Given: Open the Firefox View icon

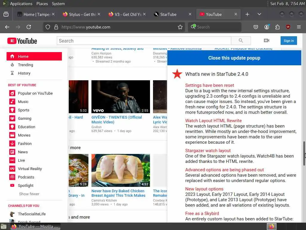Looking at the screenshot, I should pos(6,14).
